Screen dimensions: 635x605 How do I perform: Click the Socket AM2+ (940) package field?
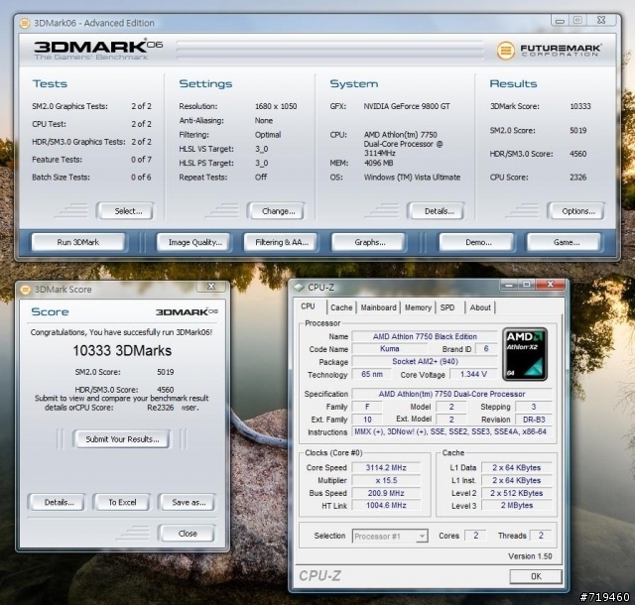tap(425, 361)
